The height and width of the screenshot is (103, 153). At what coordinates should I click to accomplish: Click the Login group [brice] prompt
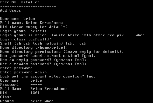23,31
